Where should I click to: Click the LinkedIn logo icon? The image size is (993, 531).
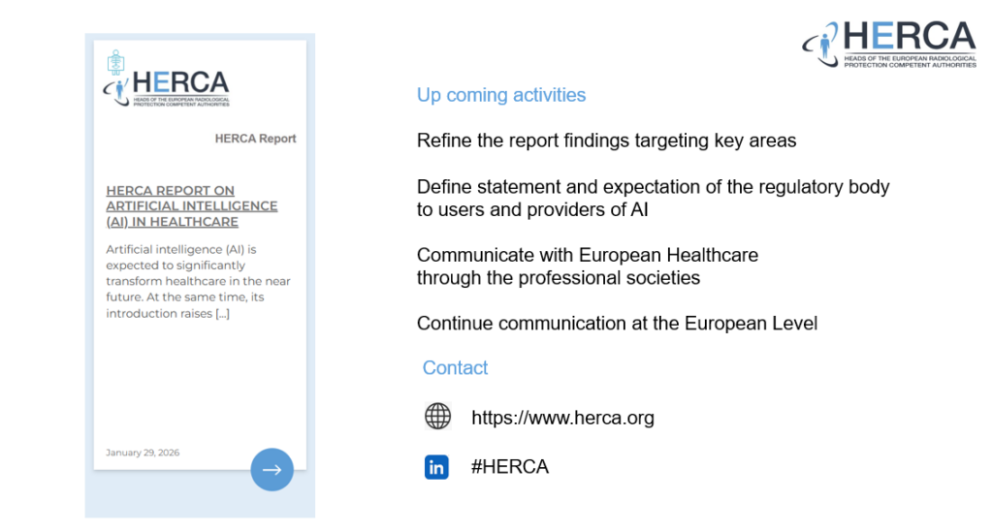(436, 467)
